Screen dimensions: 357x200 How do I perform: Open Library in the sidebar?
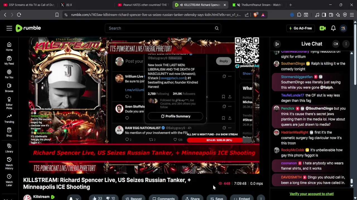pos(9,148)
